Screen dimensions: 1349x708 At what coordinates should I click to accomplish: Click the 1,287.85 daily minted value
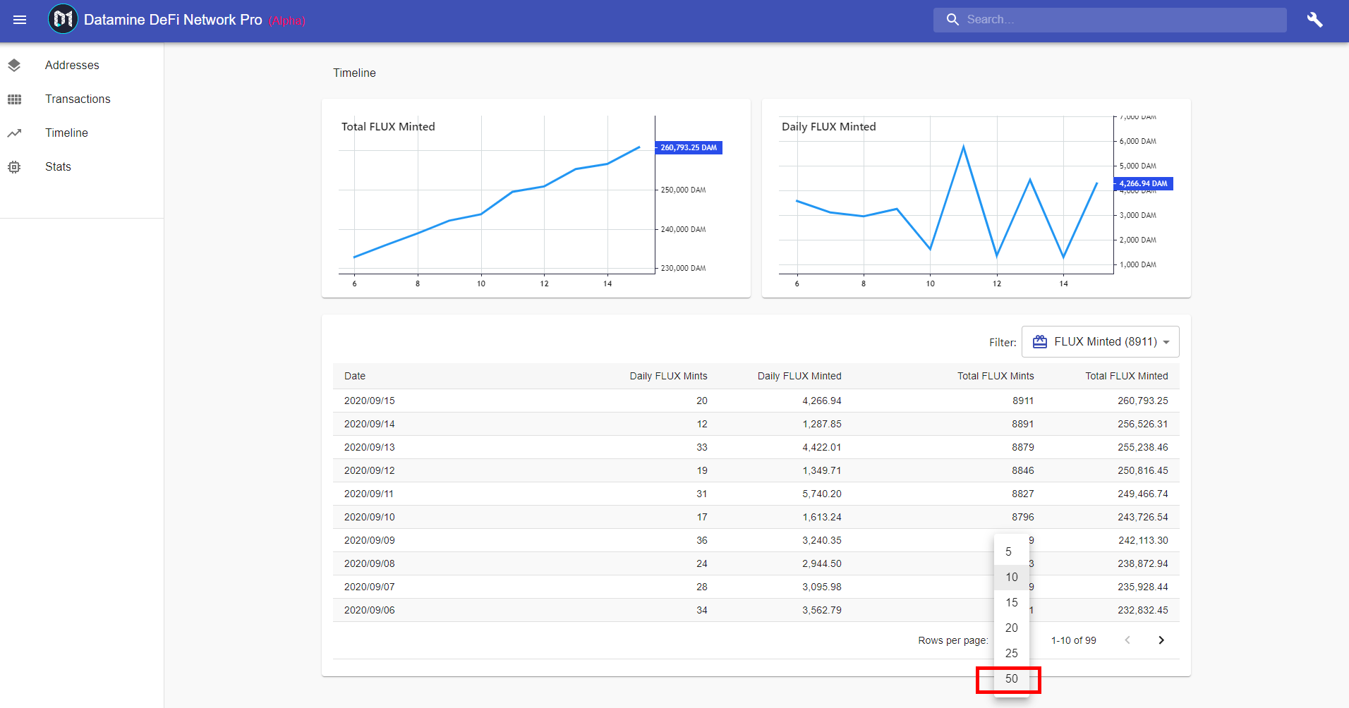point(822,424)
